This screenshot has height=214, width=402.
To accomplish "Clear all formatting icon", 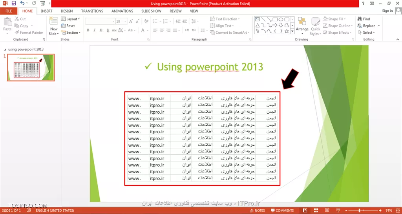I will 146,22.
